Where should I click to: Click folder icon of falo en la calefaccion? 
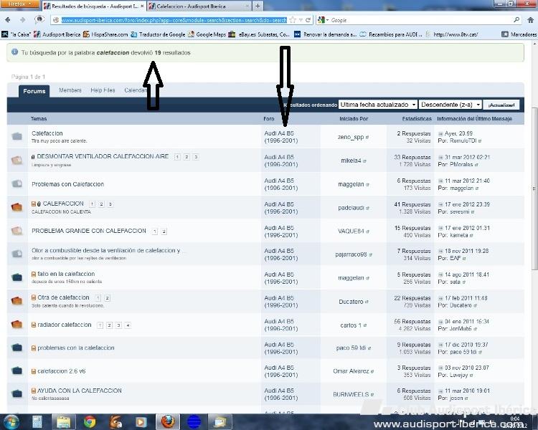[x=16, y=277]
